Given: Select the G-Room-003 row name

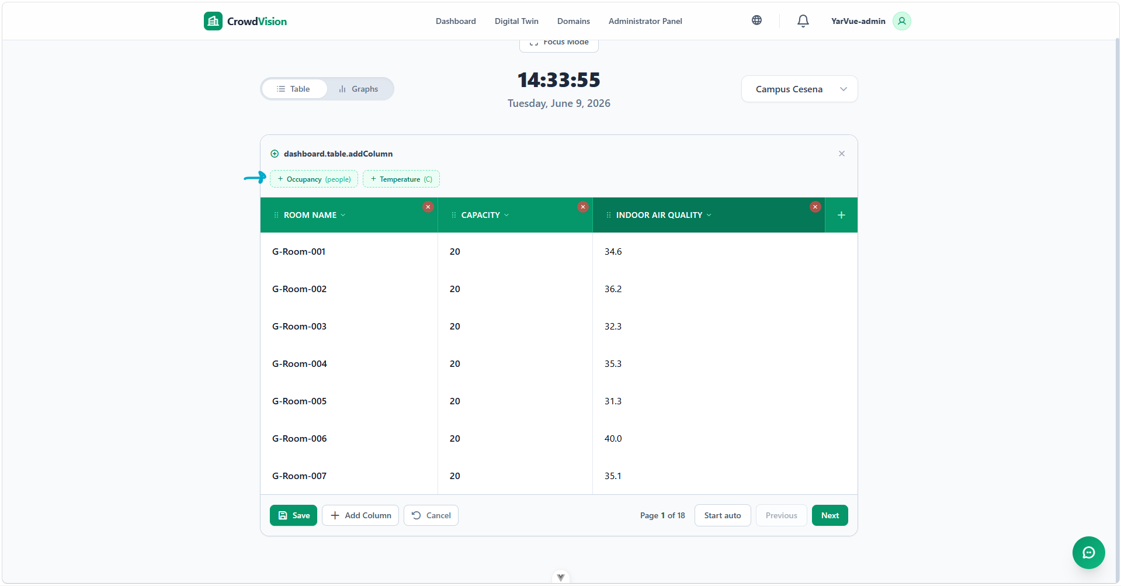Looking at the screenshot, I should click(299, 327).
